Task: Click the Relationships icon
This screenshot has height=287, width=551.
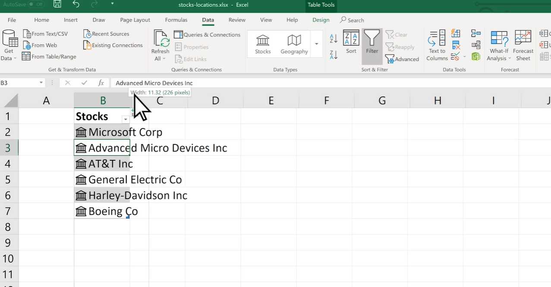Action: [x=476, y=45]
